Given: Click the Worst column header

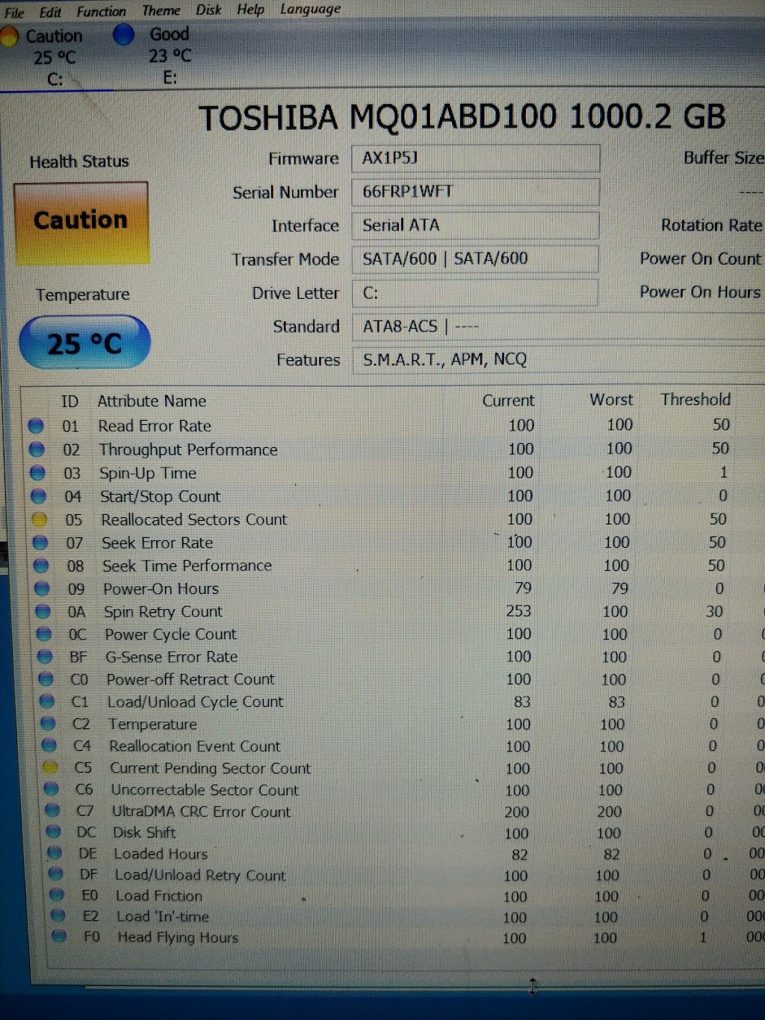Looking at the screenshot, I should click(x=611, y=400).
